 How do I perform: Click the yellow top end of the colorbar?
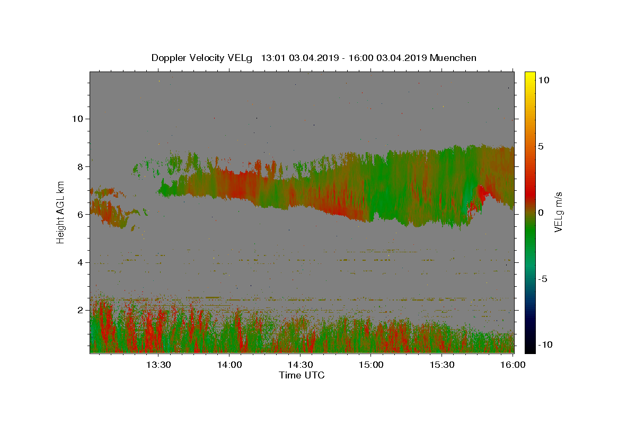[x=529, y=75]
